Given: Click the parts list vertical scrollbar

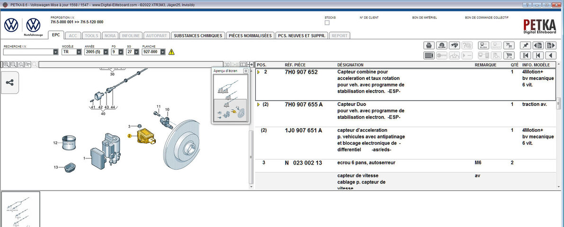Looking at the screenshot, I should [558, 104].
